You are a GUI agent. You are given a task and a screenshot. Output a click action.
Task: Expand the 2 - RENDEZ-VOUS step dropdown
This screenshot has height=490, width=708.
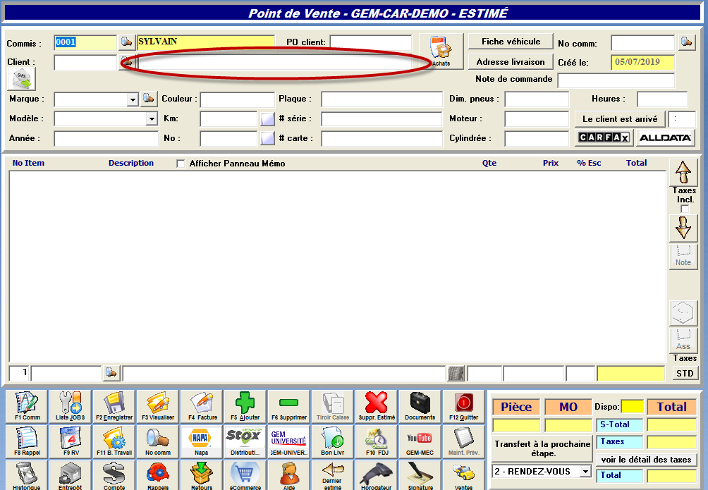[585, 472]
